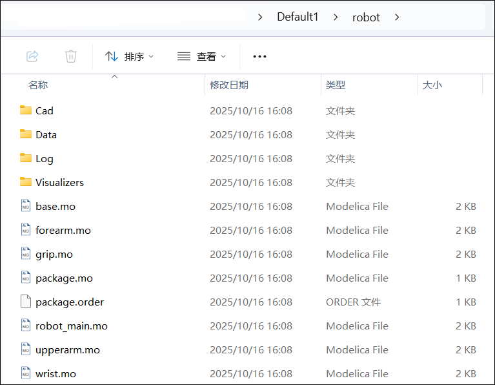Open the 查看 view dropdown
The width and height of the screenshot is (495, 385).
pyautogui.click(x=202, y=57)
